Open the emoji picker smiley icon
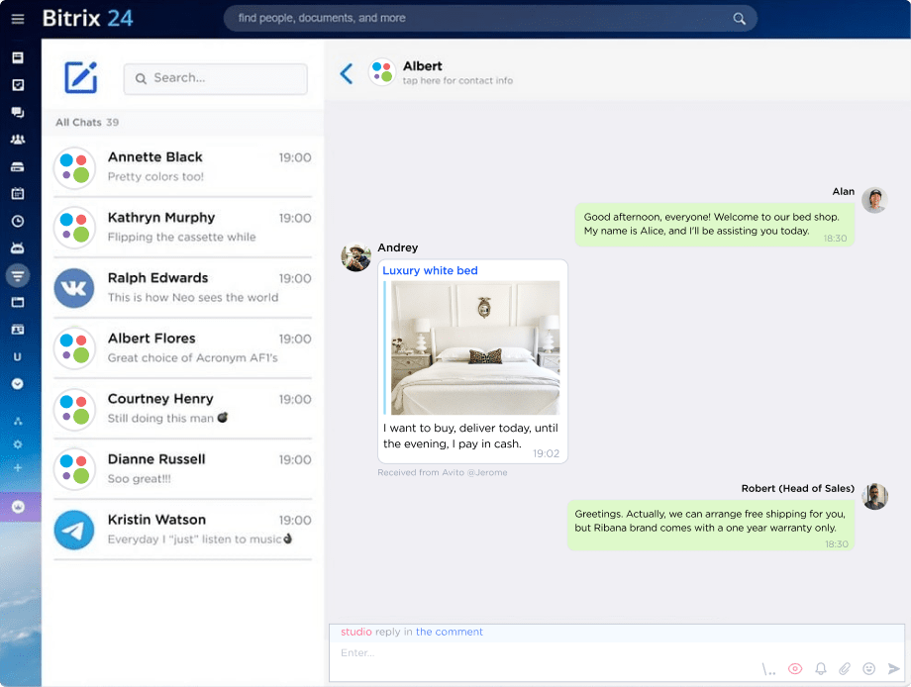This screenshot has height=687, width=911. (x=869, y=669)
